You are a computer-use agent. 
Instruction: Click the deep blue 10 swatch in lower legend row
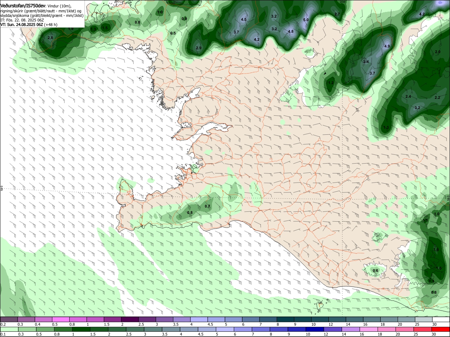click(x=314, y=329)
